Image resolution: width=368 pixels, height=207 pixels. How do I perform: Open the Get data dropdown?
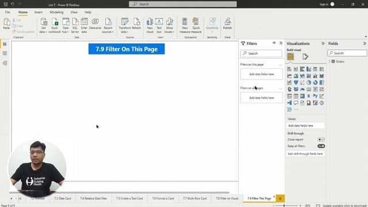[x=44, y=25]
